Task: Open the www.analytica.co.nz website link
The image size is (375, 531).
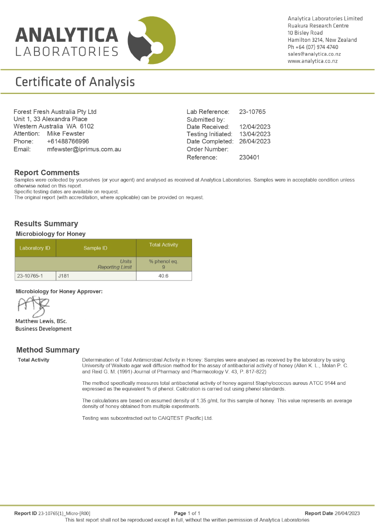Action: pyautogui.click(x=312, y=61)
